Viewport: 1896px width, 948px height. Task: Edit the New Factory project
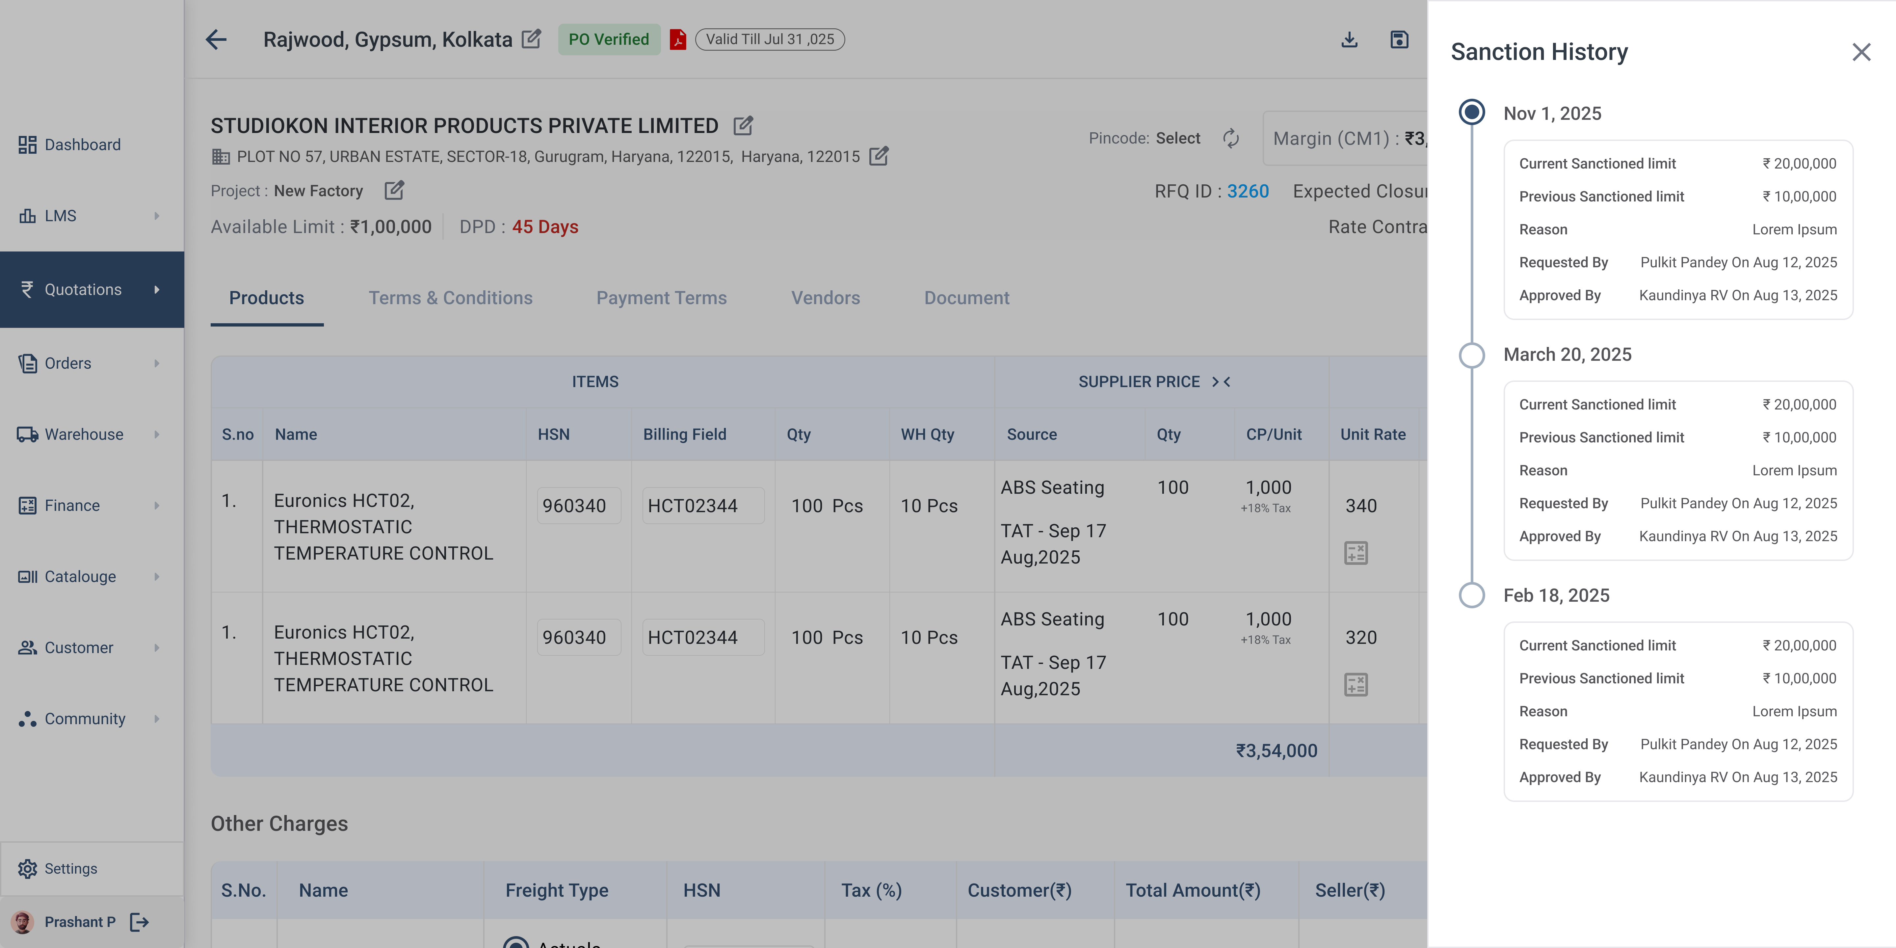(395, 191)
